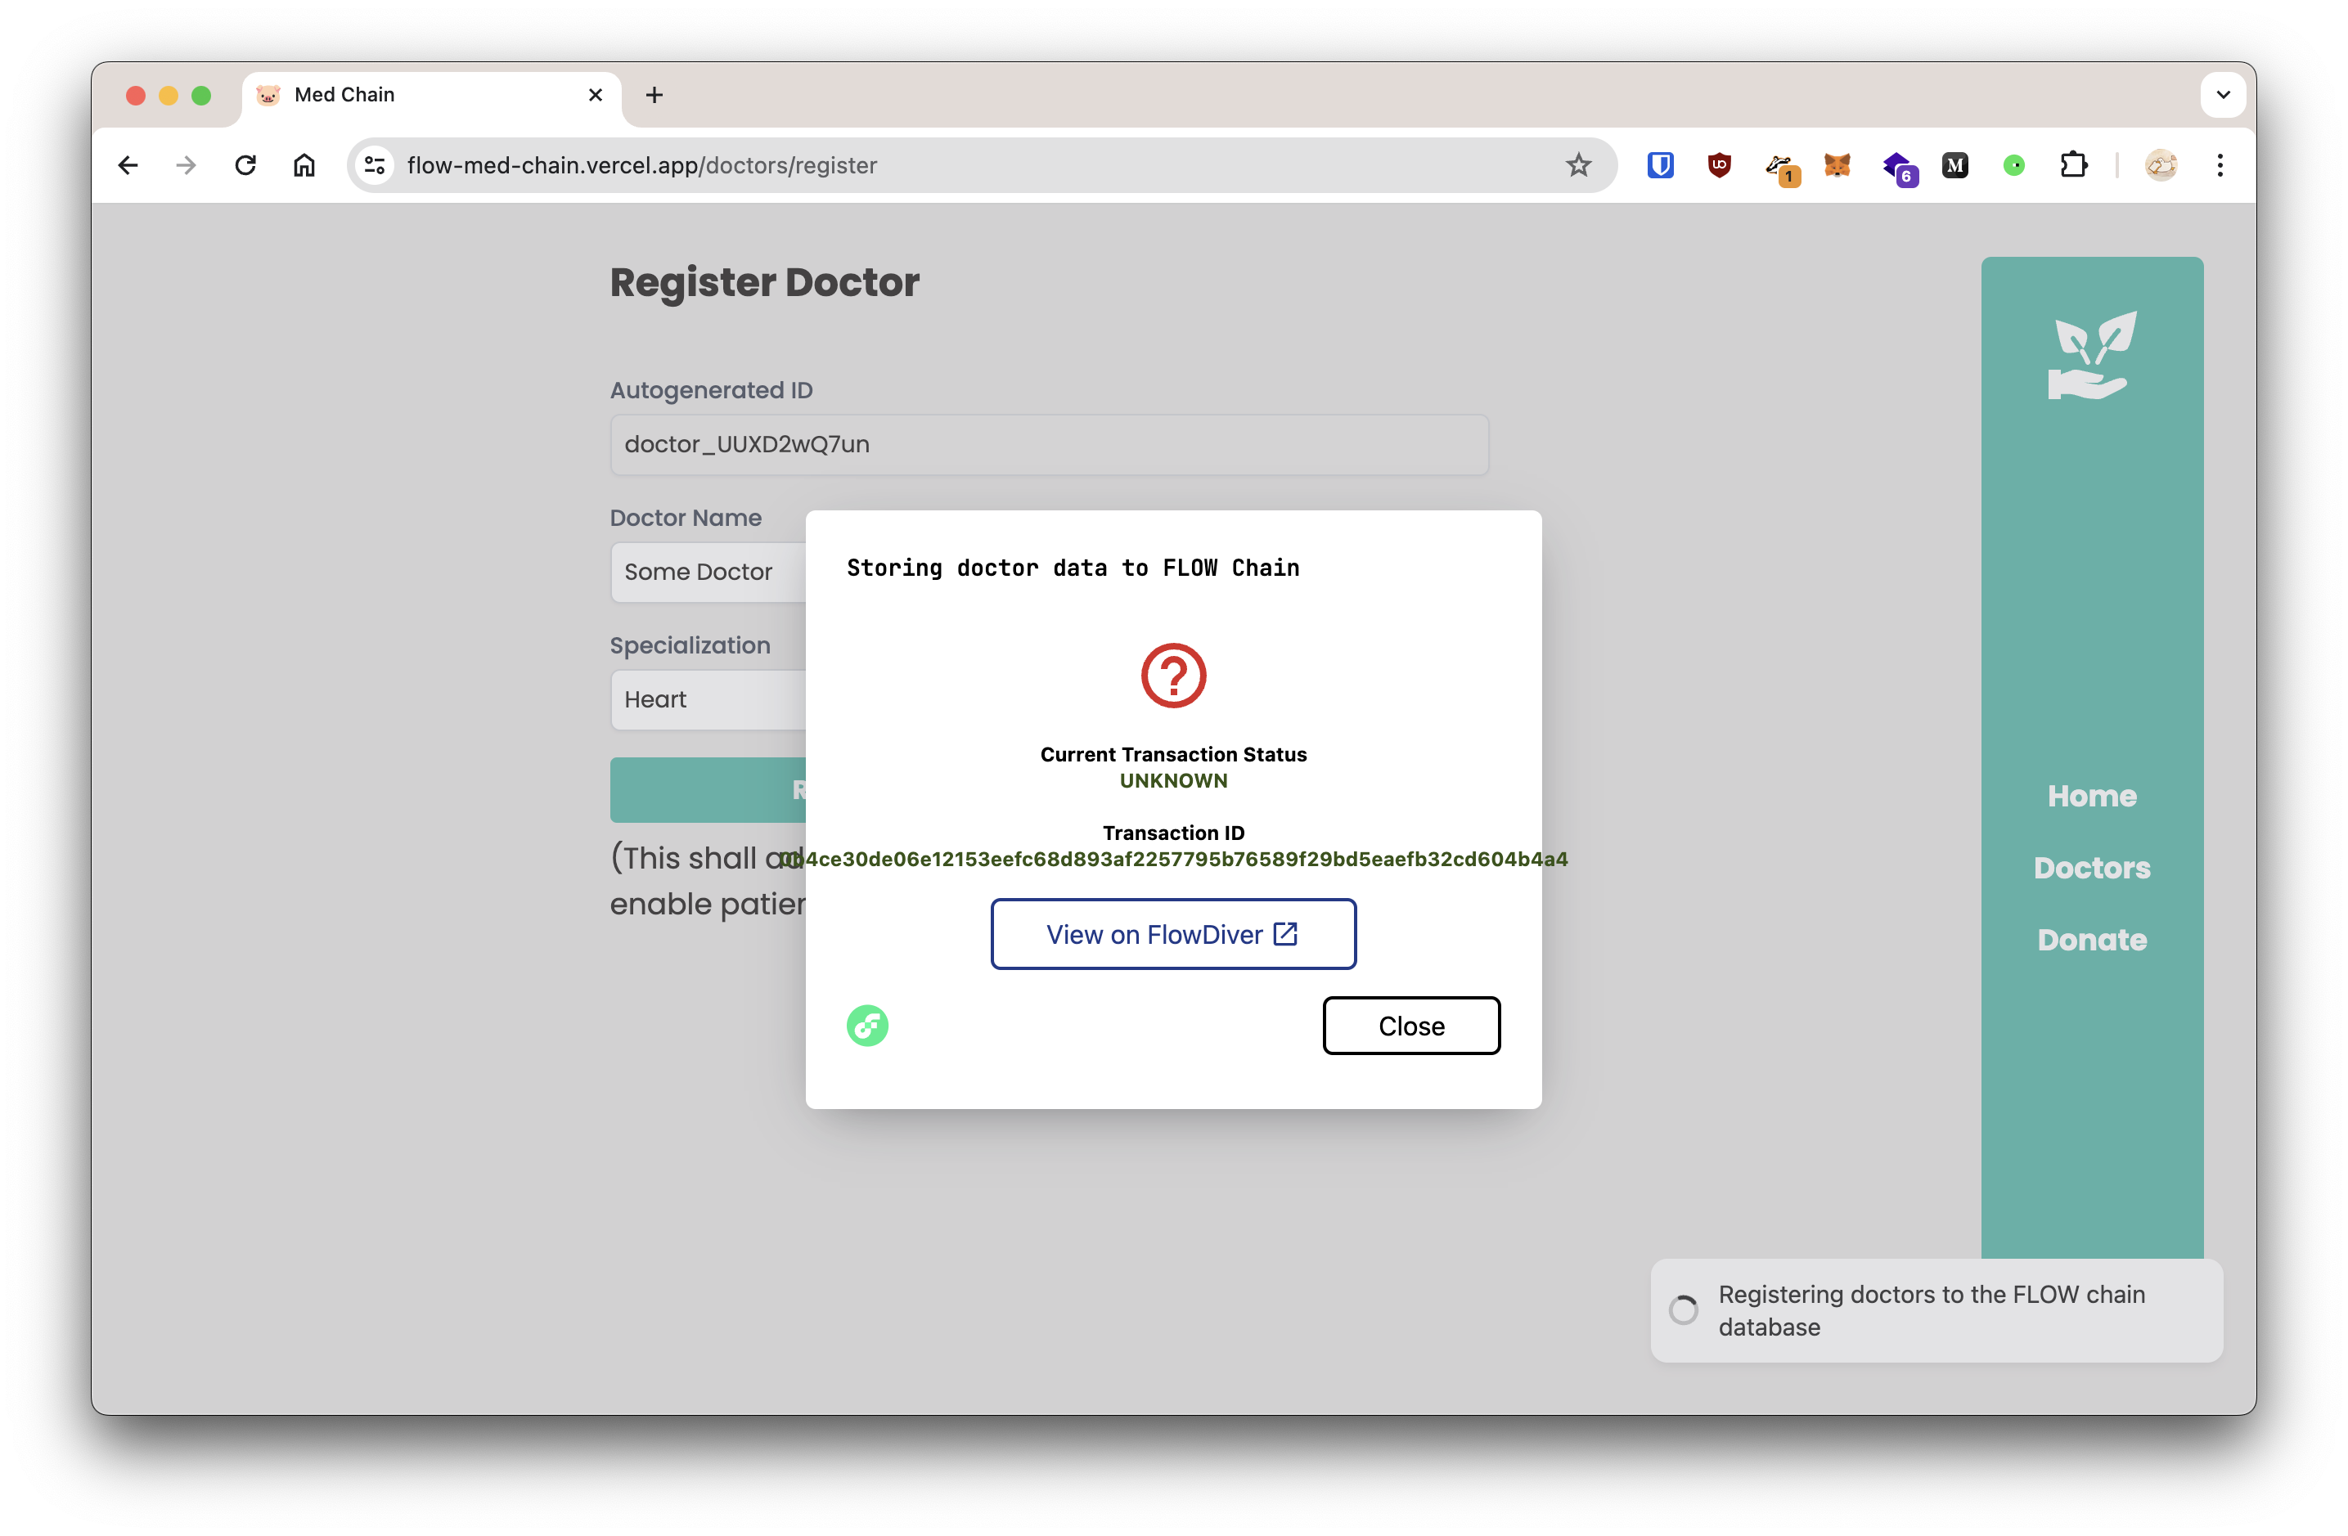Go to Doctors in the sidebar
The image size is (2348, 1536).
tap(2091, 868)
